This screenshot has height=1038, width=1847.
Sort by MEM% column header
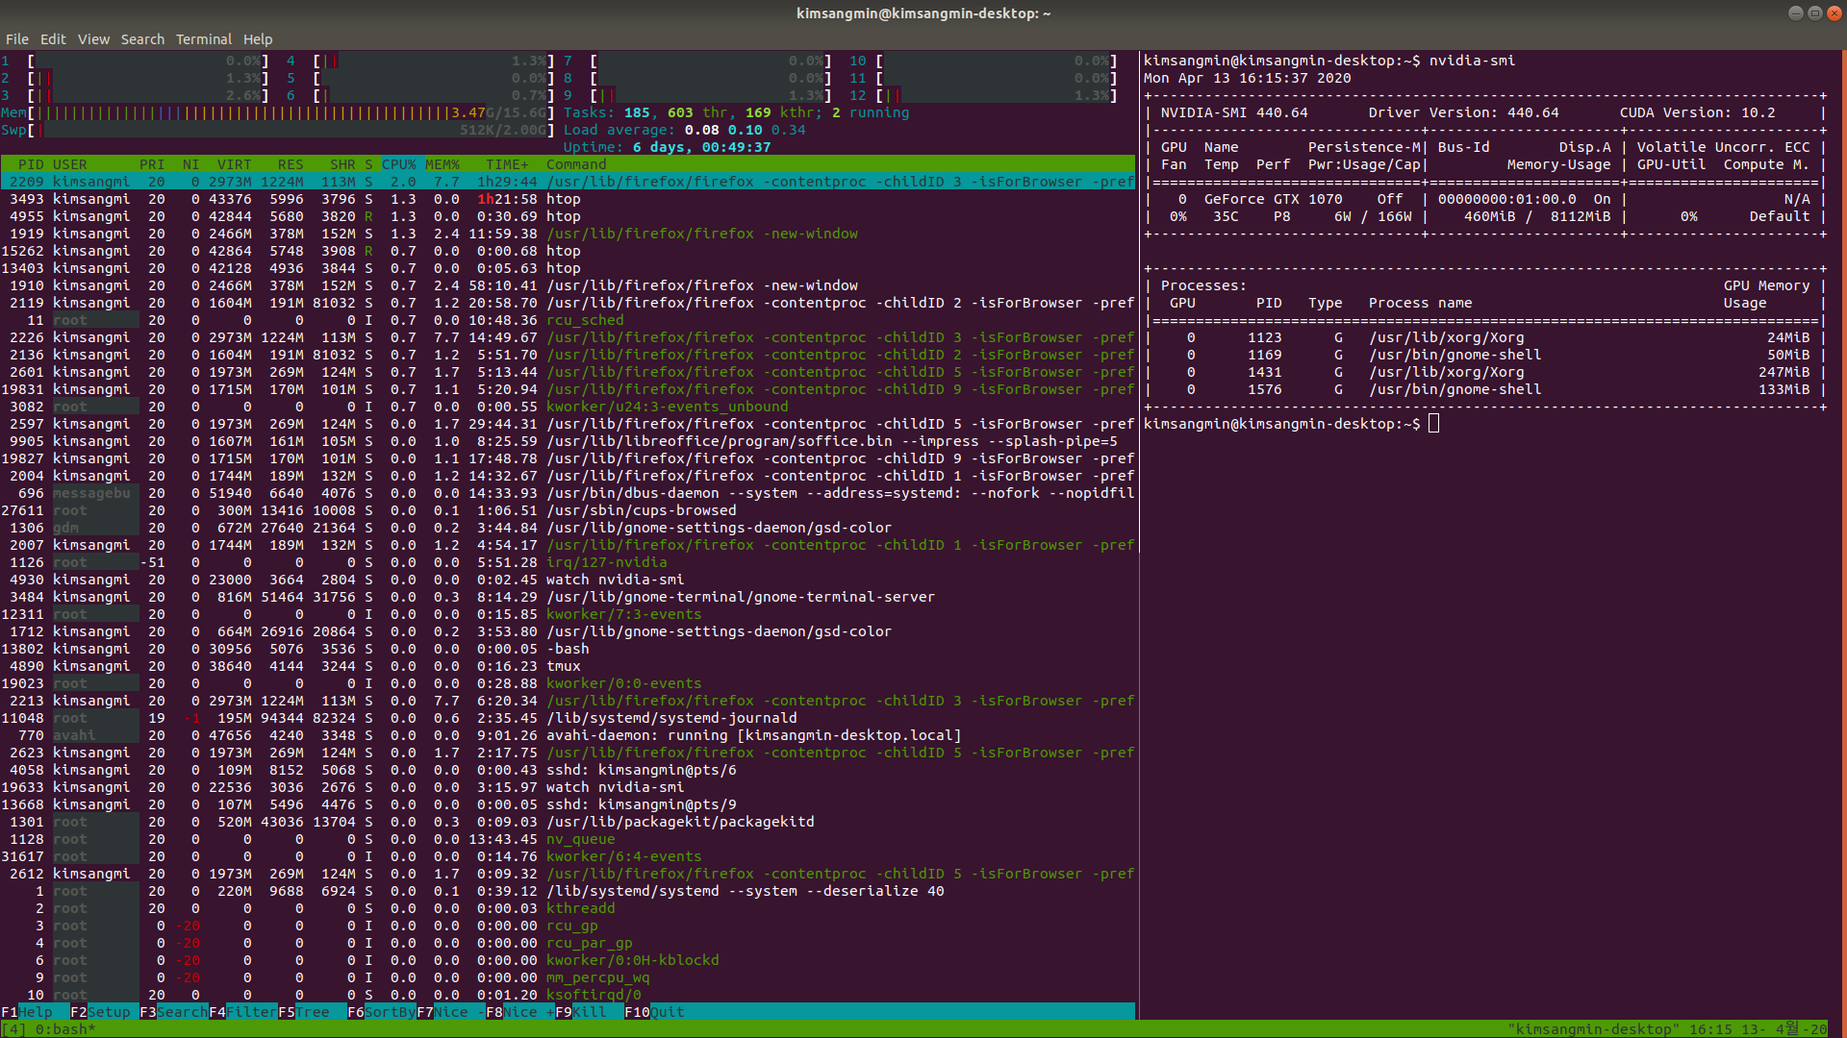click(x=442, y=164)
